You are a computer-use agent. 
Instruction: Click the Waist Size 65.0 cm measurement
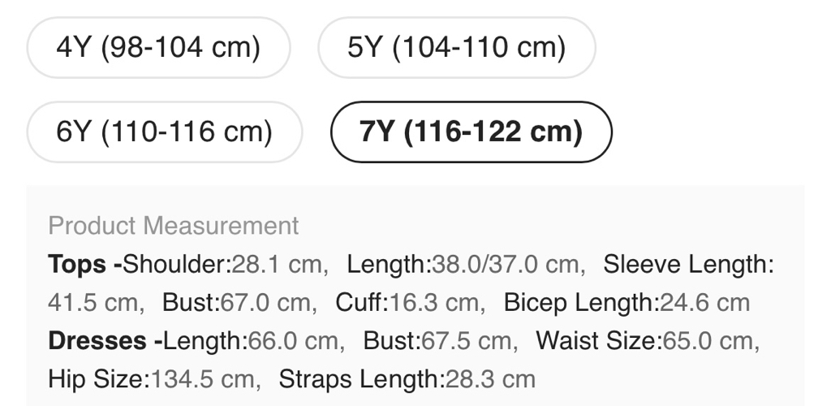[708, 341]
